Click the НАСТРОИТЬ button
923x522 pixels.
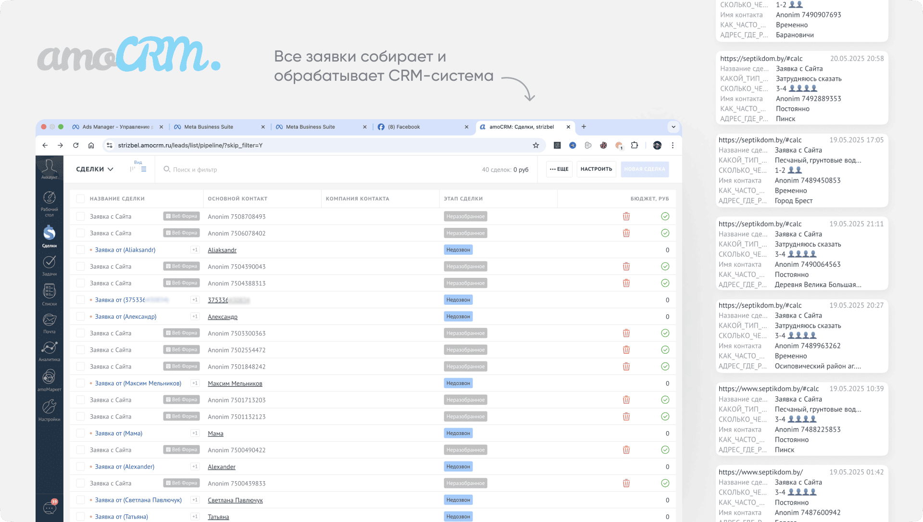pyautogui.click(x=596, y=169)
